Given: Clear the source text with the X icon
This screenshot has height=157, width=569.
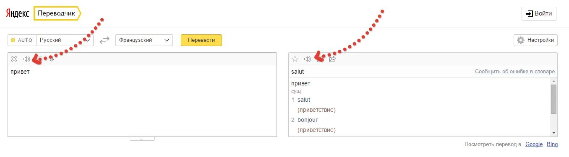Looking at the screenshot, I should (14, 59).
